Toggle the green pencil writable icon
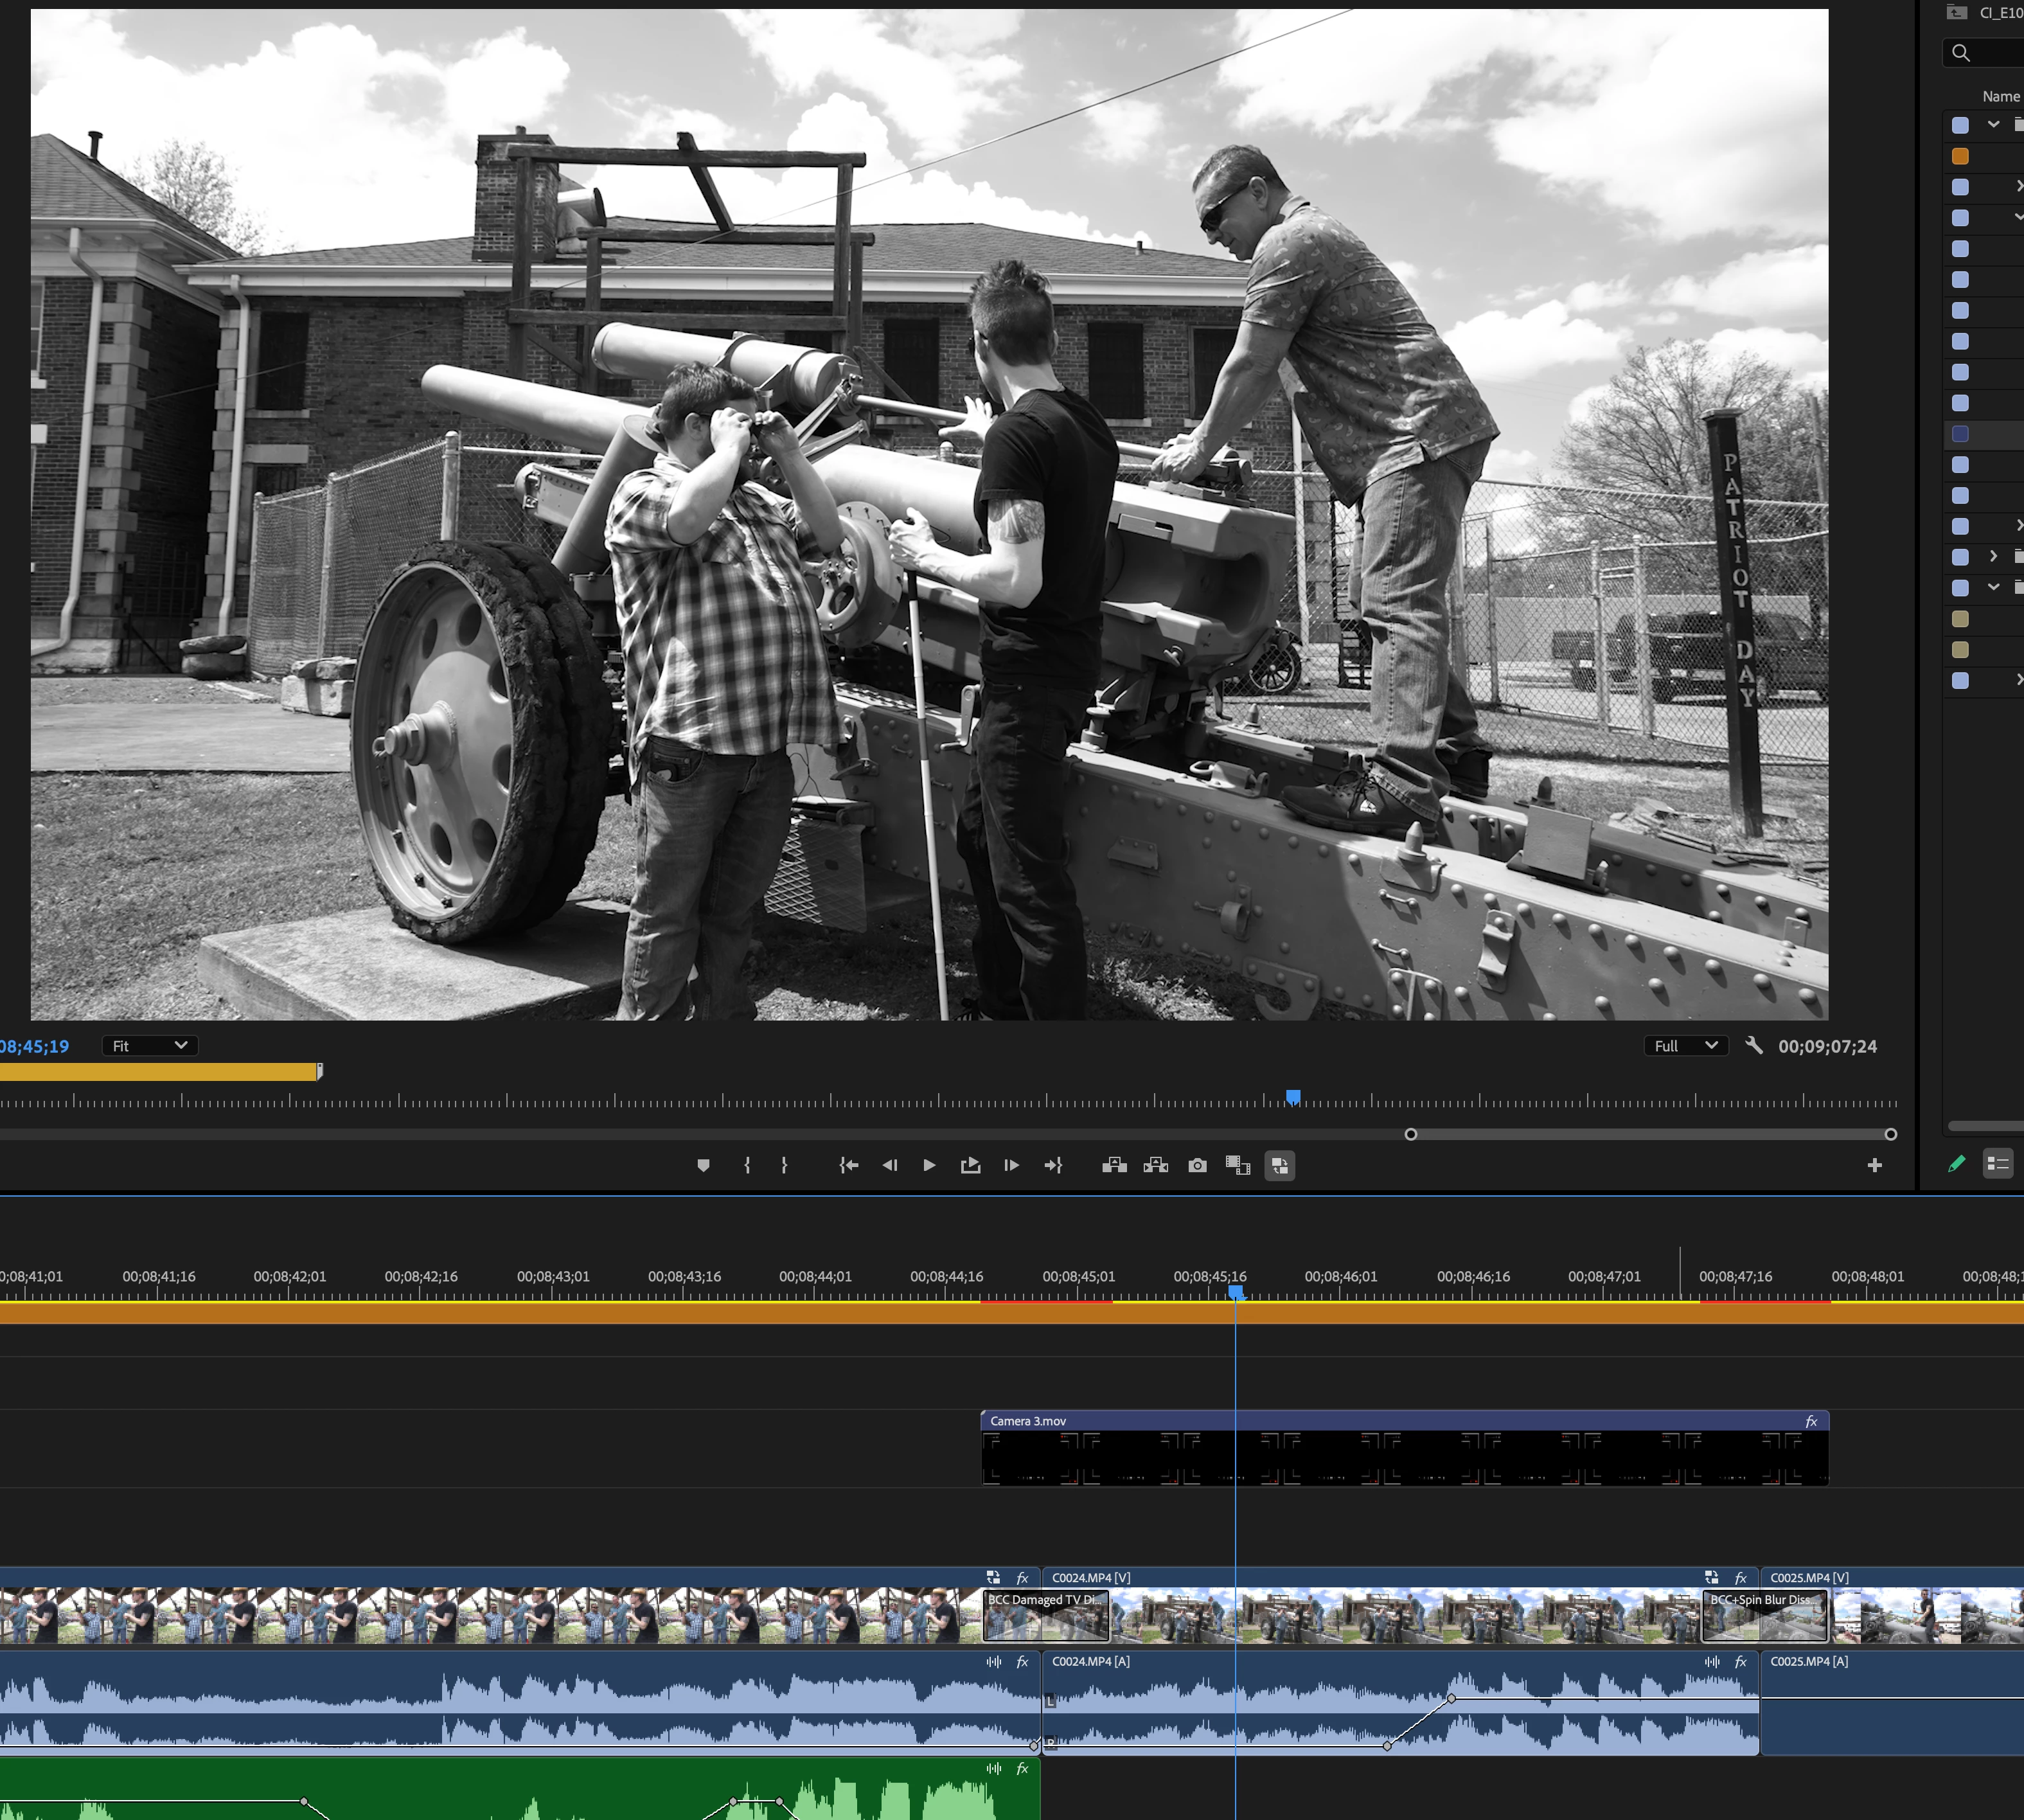2024x1820 pixels. pos(1956,1163)
